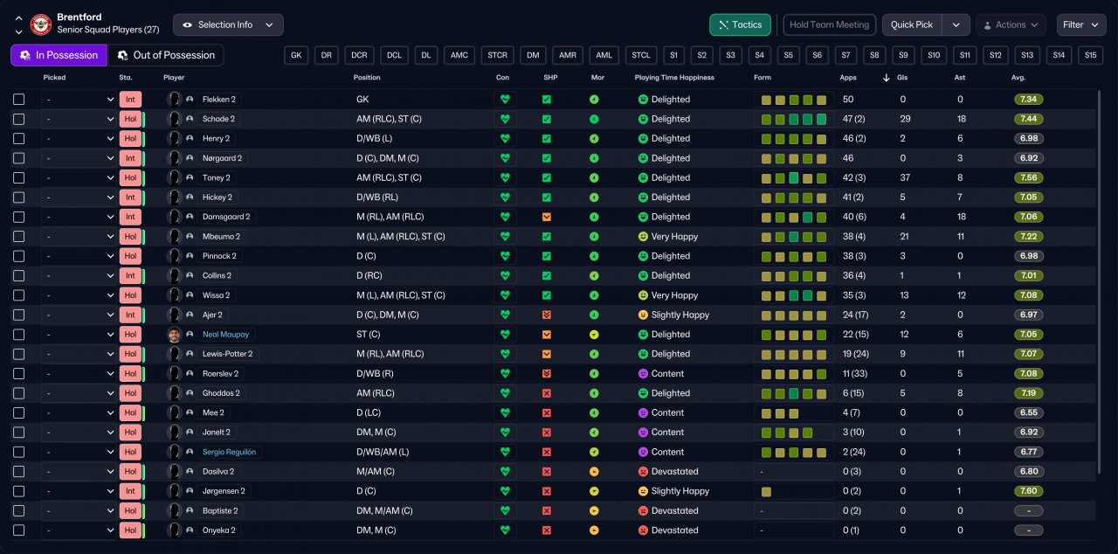Click Neal Maupay's player photo

click(174, 335)
